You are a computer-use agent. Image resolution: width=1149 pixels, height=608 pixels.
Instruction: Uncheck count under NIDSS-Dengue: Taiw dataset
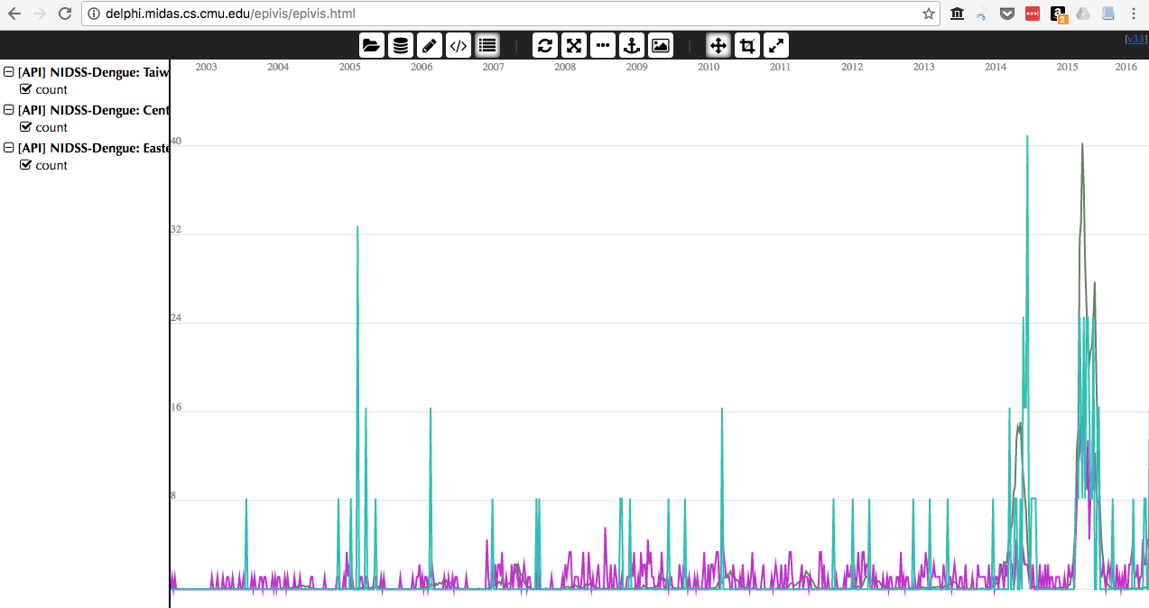pos(25,89)
